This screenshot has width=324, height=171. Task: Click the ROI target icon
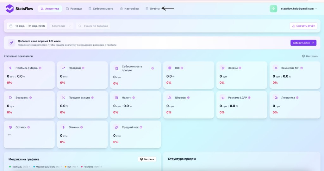click(x=170, y=68)
